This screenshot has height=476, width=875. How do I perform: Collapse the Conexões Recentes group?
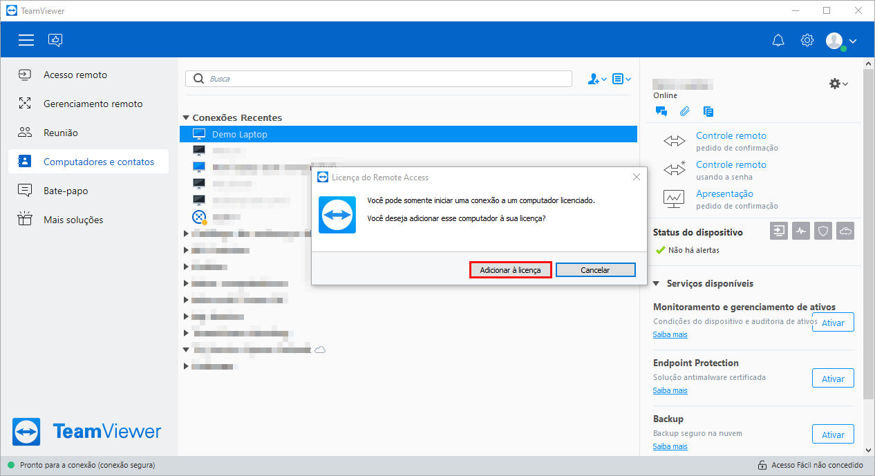coord(186,118)
